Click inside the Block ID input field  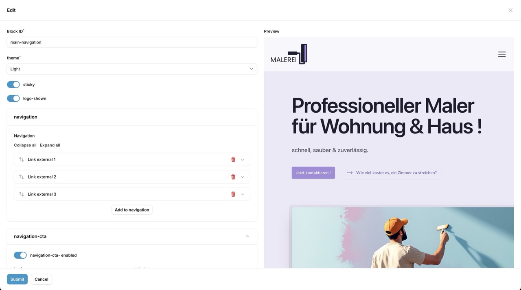click(131, 42)
